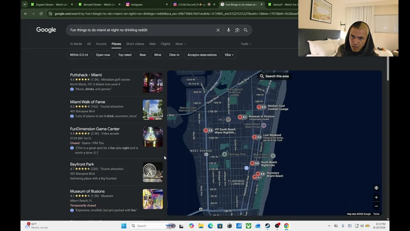The image size is (410, 231).
Task: Switch to the Forums tab
Action: click(x=101, y=44)
